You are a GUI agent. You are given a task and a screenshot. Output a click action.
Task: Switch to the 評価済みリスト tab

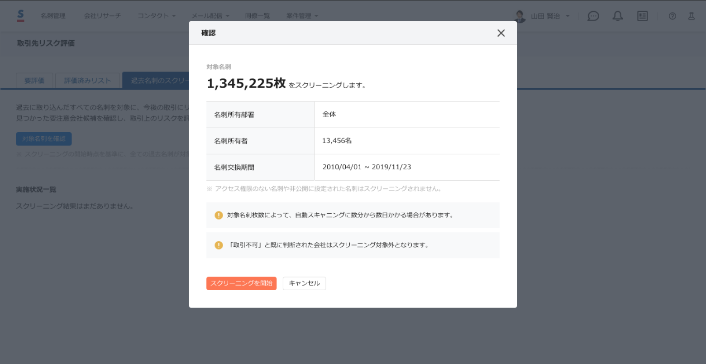(87, 81)
